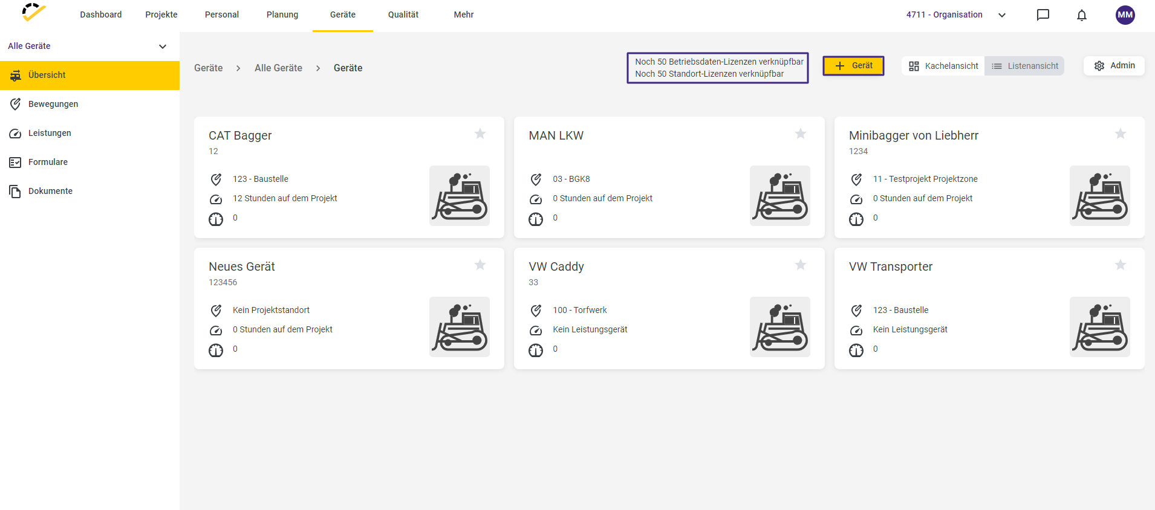This screenshot has height=510, width=1155.
Task: Open Dokumente in the sidebar
Action: (x=89, y=192)
